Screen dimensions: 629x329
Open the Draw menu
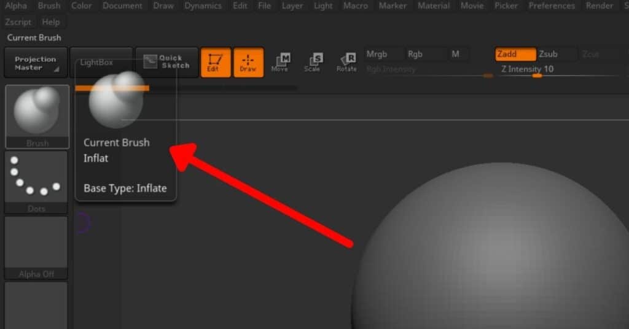pos(163,6)
